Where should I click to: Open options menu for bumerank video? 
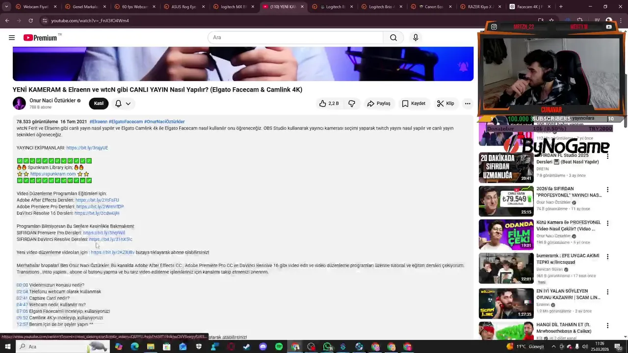coord(607,256)
